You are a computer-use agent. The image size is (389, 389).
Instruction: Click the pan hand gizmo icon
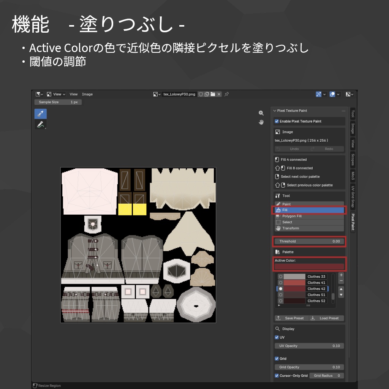(x=261, y=122)
